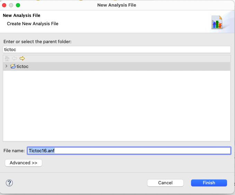Zoom the dialog with the green button
The width and height of the screenshot is (235, 195).
[18, 5]
